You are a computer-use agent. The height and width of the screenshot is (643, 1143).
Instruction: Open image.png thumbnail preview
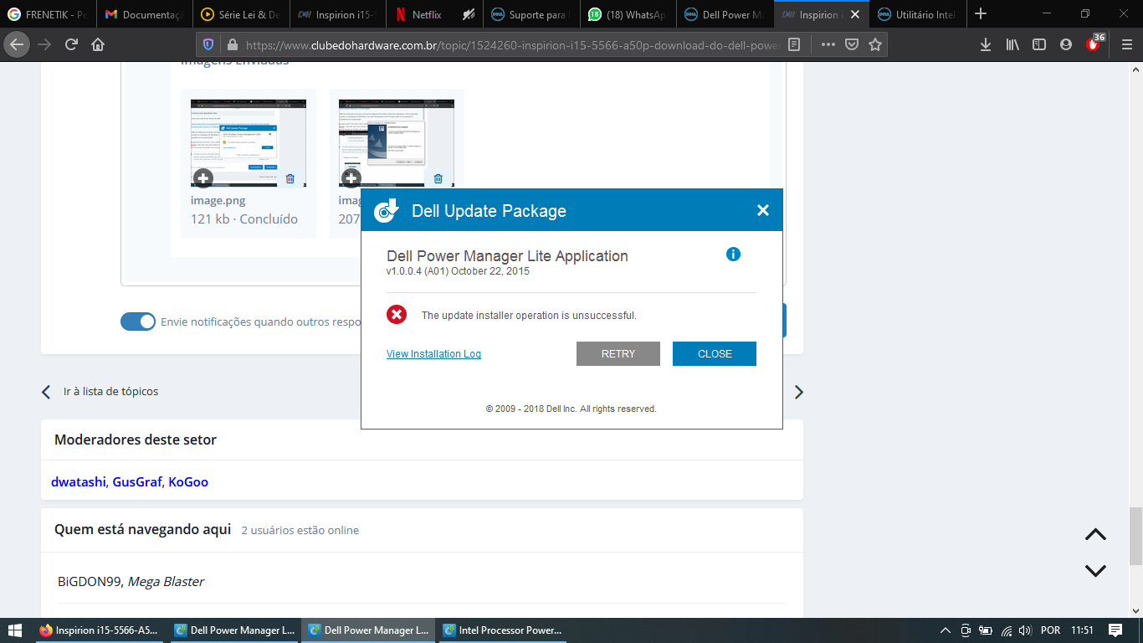[249, 142]
